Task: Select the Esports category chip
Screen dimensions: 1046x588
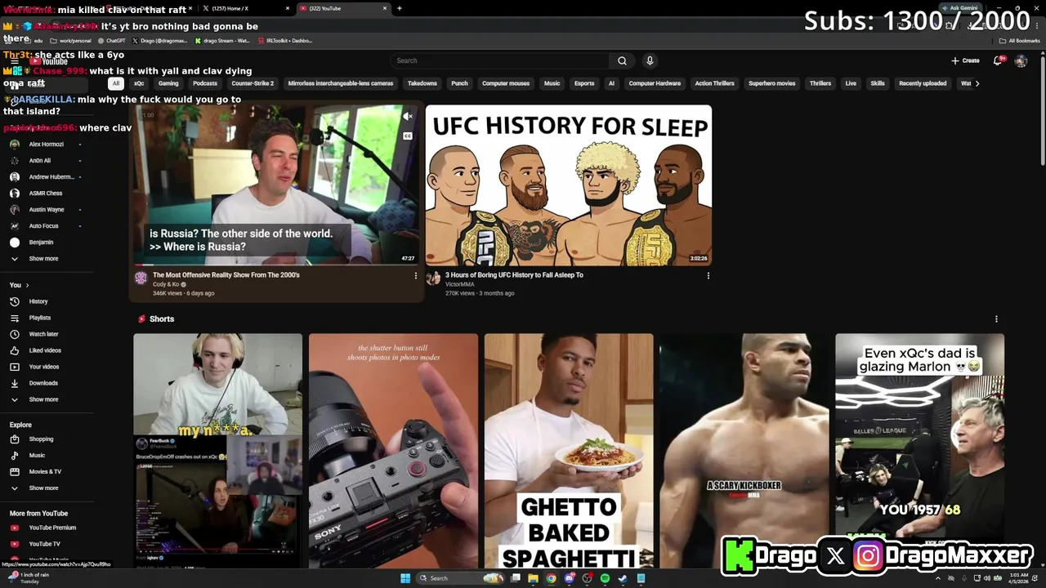Action: 584,83
